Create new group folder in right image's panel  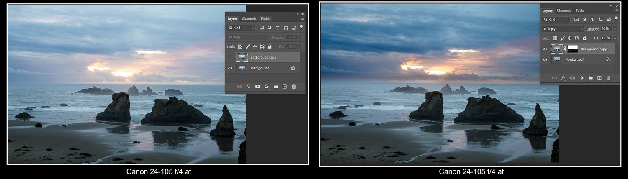(591, 78)
